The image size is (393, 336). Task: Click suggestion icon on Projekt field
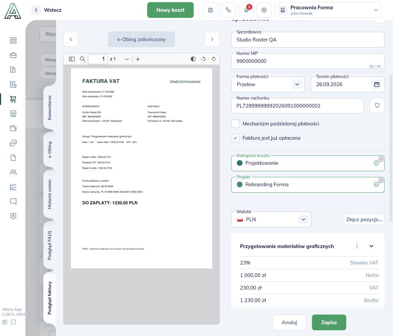[381, 181]
